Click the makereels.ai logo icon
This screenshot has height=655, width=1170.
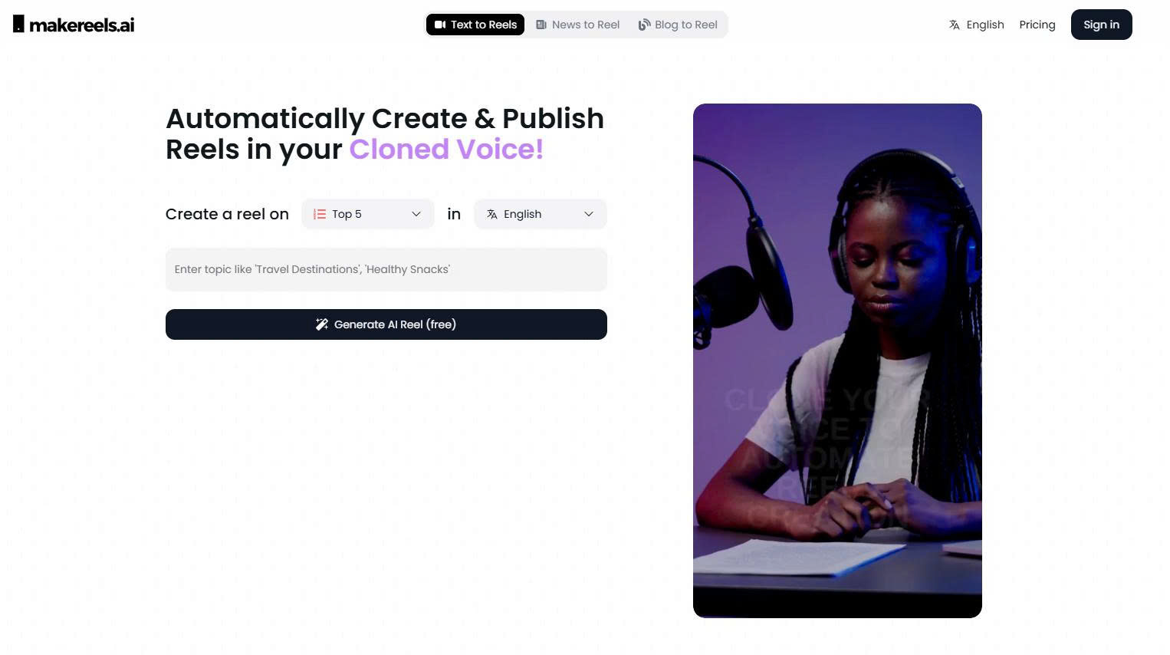point(18,25)
